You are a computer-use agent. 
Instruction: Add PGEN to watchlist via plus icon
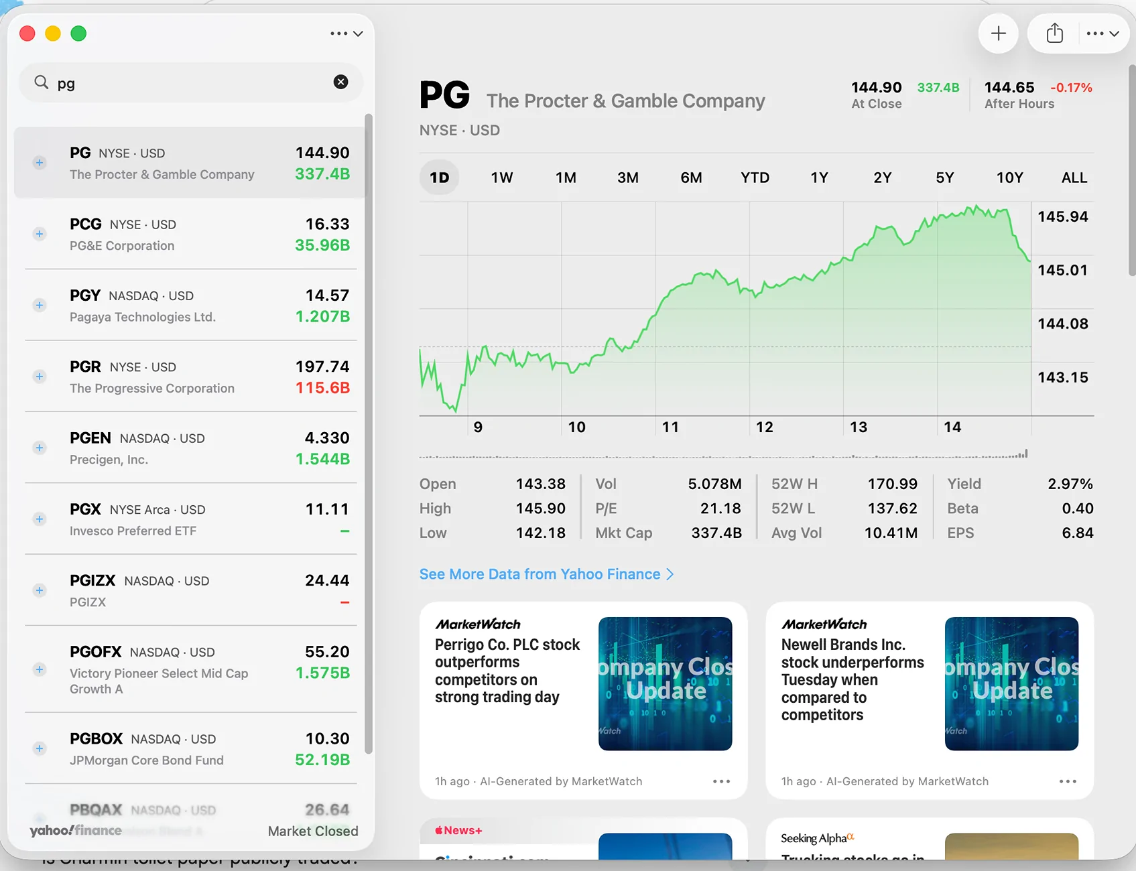[x=40, y=448]
